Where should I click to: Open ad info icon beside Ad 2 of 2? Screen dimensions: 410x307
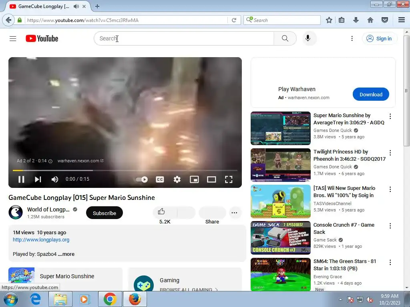coord(50,161)
